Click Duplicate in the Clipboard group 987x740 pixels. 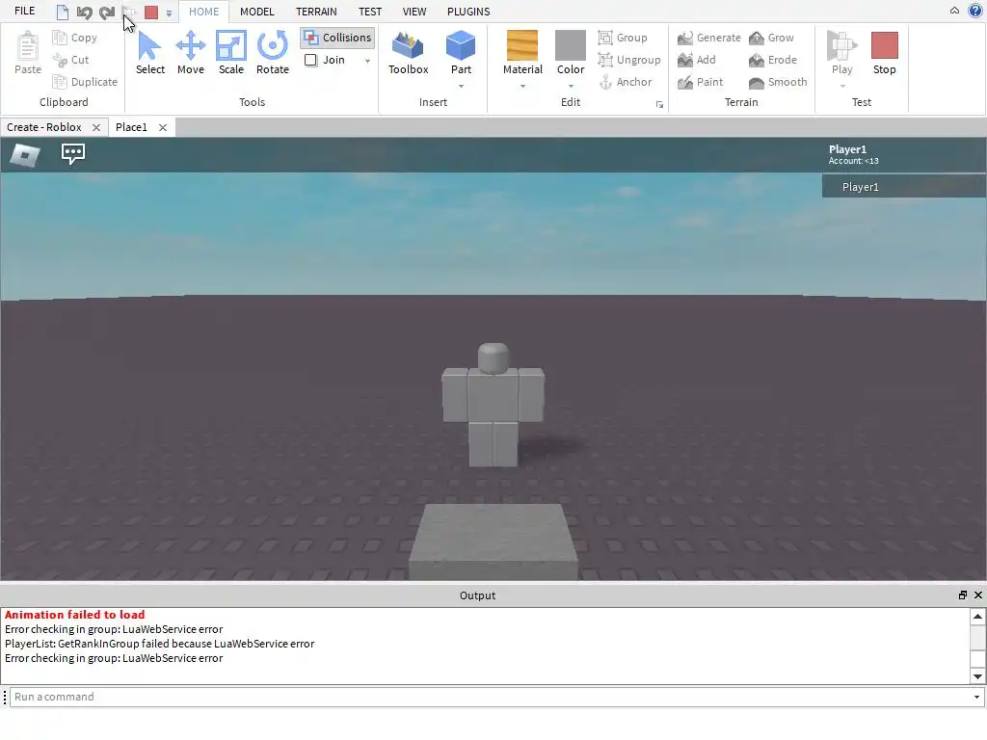click(85, 82)
